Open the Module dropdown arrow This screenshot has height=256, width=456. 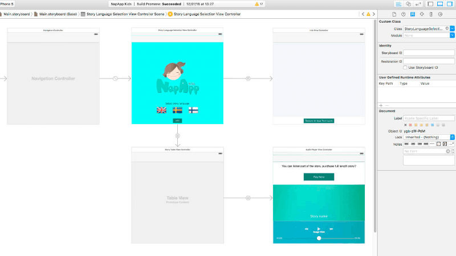(x=452, y=35)
